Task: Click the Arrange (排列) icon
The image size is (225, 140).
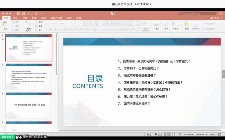Action: [x=187, y=24]
